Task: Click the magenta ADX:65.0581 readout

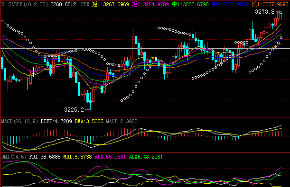Action: (x=110, y=157)
